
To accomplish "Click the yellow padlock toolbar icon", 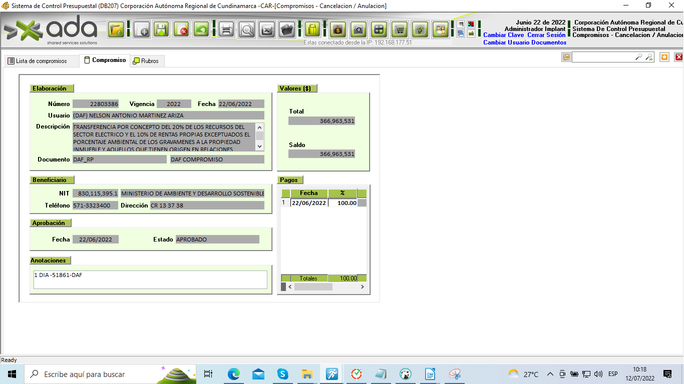I will click(x=312, y=30).
